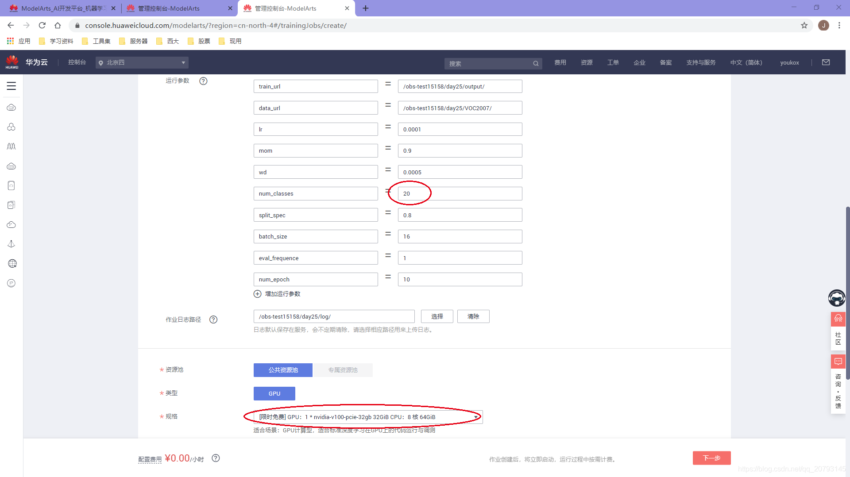Click the copy-disk sidebar icon

tap(12, 205)
